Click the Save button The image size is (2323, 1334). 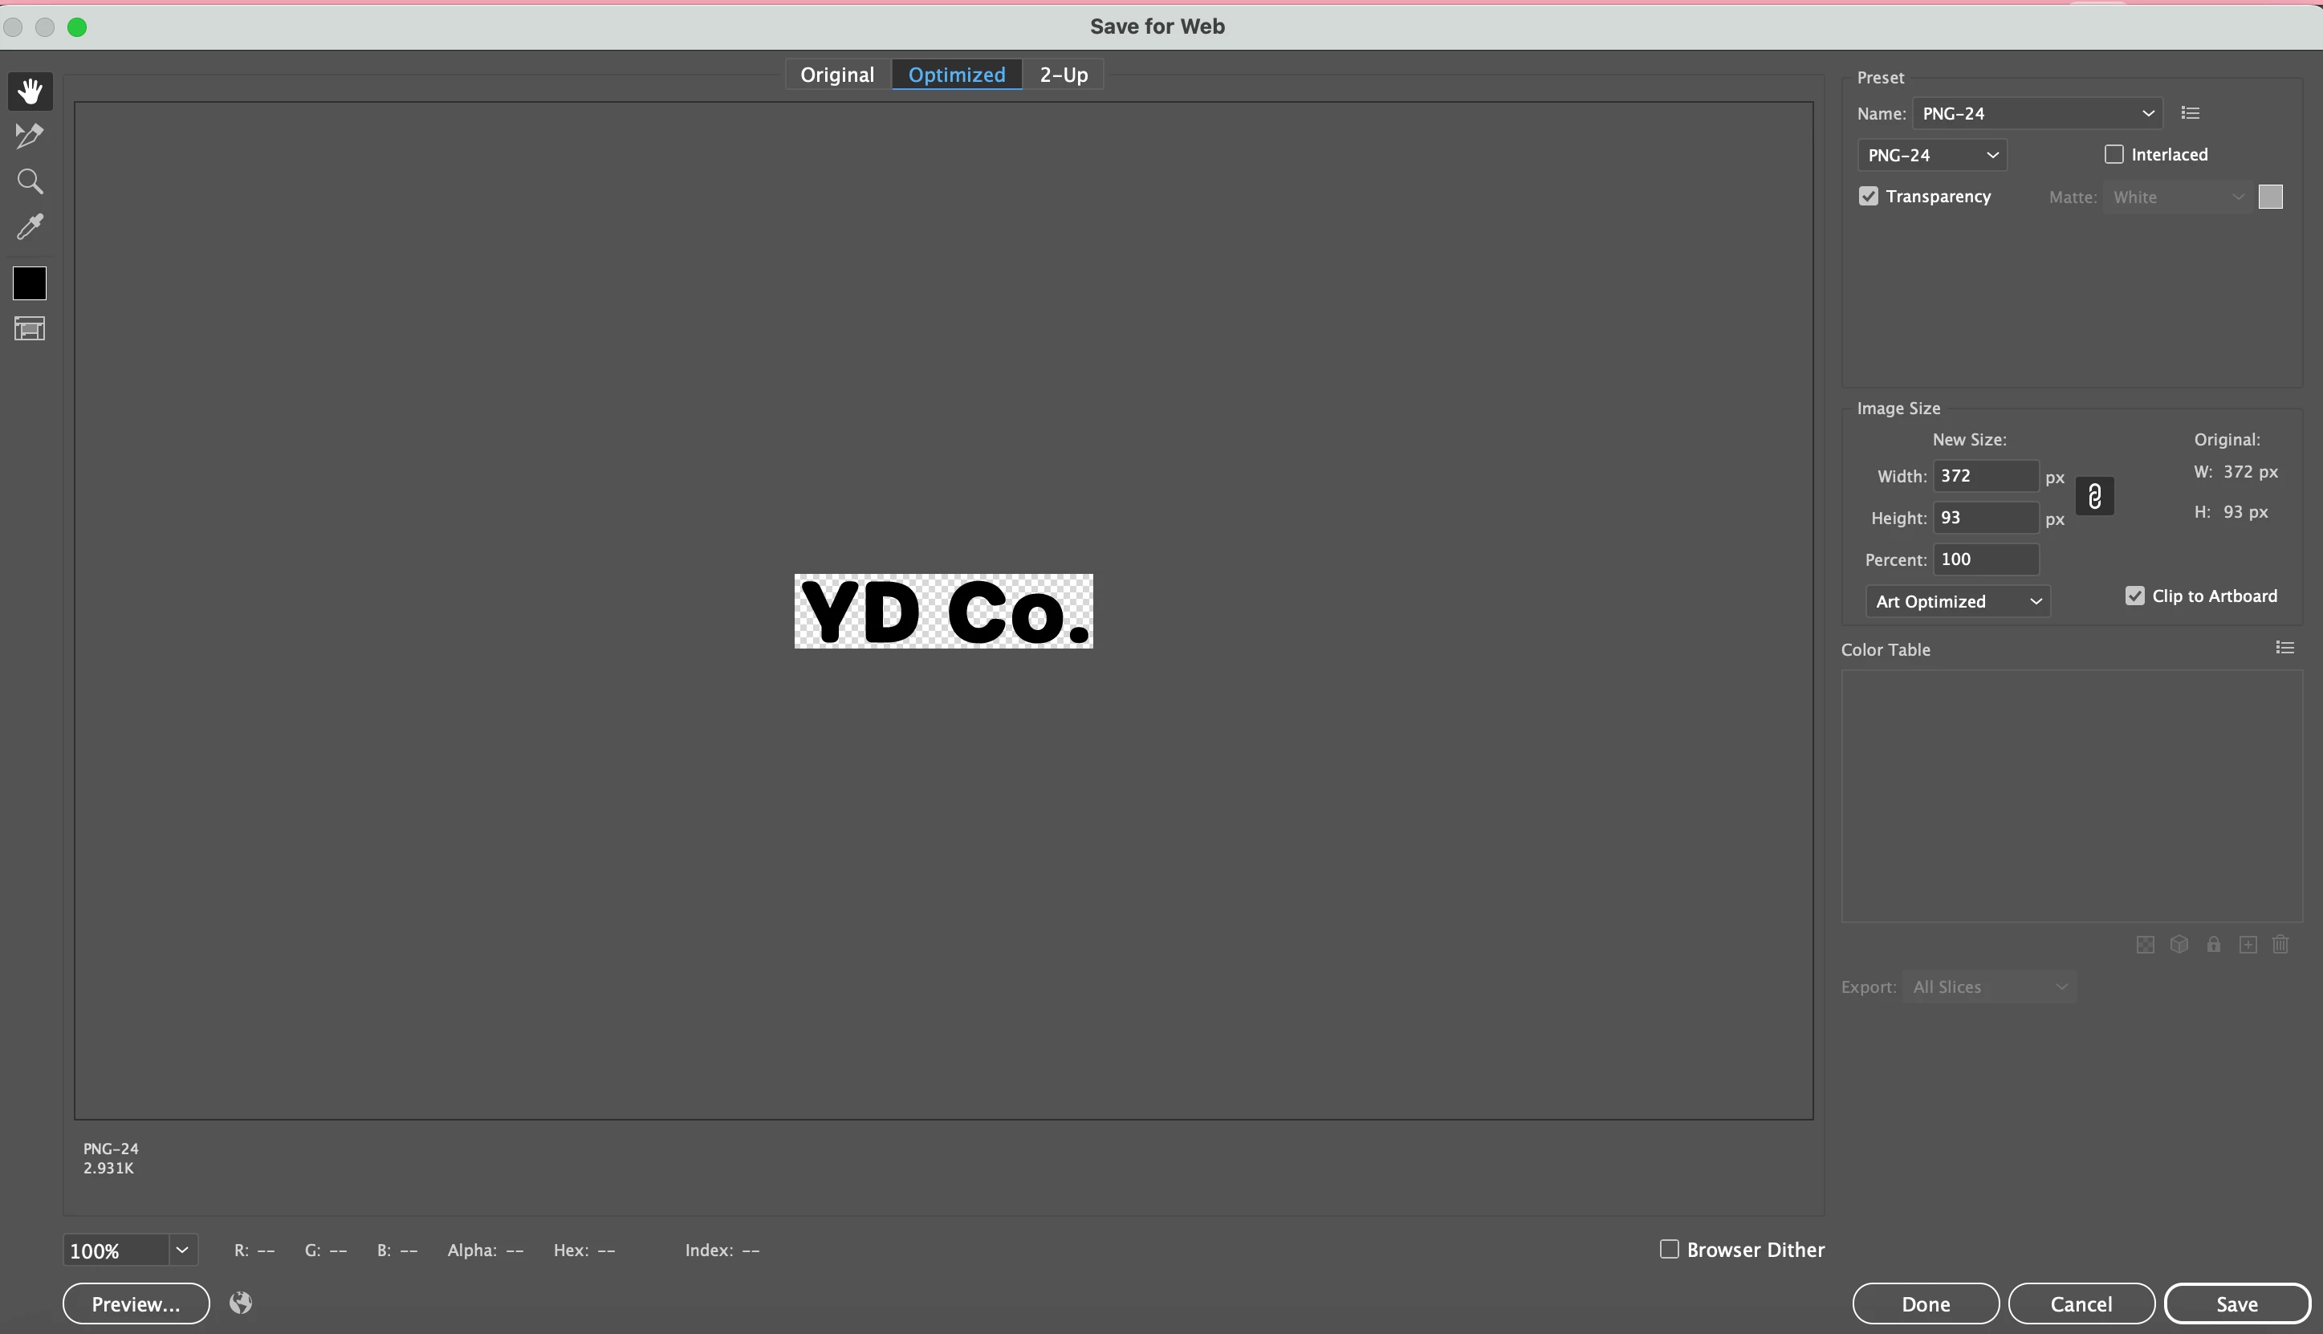tap(2236, 1303)
